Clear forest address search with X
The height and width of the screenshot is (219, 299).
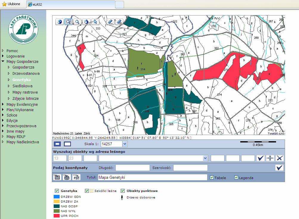[x=280, y=158]
